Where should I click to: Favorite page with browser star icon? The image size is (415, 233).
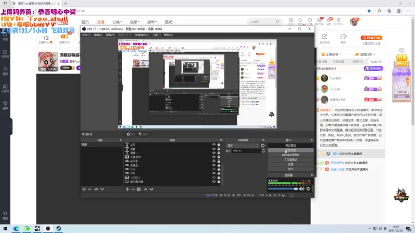[x=369, y=11]
